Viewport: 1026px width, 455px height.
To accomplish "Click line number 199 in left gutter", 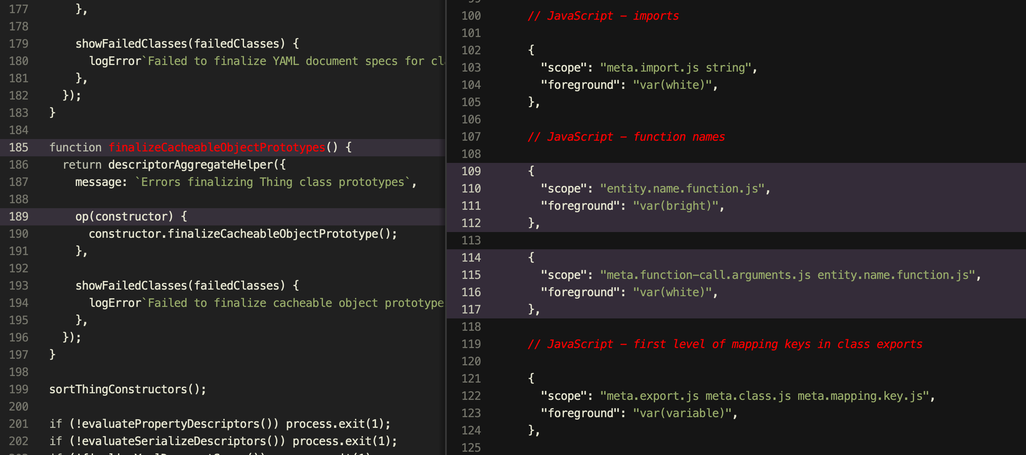I will [x=19, y=389].
